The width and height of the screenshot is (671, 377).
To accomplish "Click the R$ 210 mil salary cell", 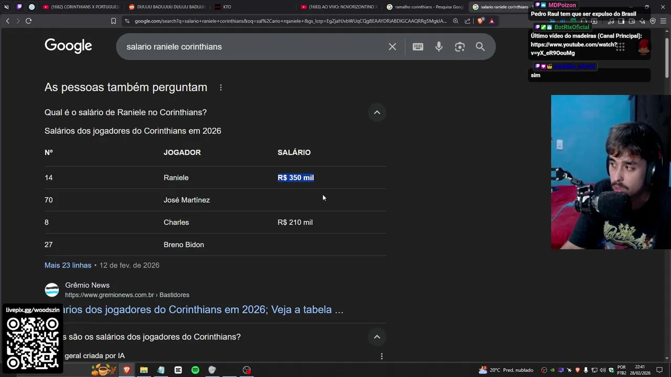I will pyautogui.click(x=295, y=222).
